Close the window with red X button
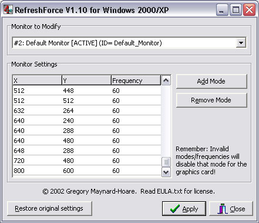The width and height of the screenshot is (259, 223). pyautogui.click(x=249, y=10)
